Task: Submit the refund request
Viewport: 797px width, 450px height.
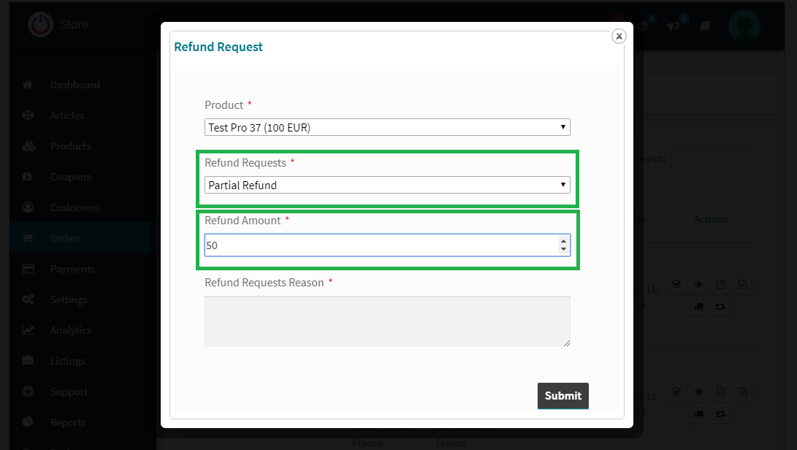Action: [563, 396]
